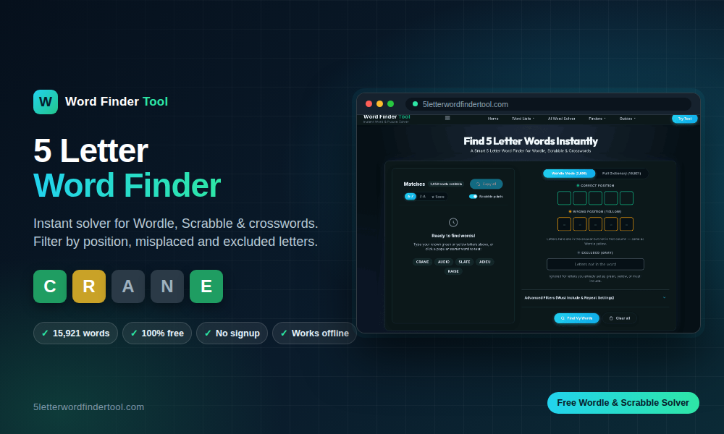Click the clock icon above 'Ready to find words!'
This screenshot has height=434, width=724.
[x=453, y=222]
